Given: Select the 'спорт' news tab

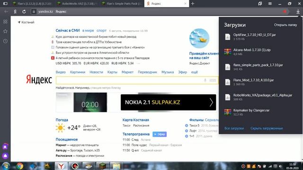Looking at the screenshot, I should pyautogui.click(x=101, y=30).
